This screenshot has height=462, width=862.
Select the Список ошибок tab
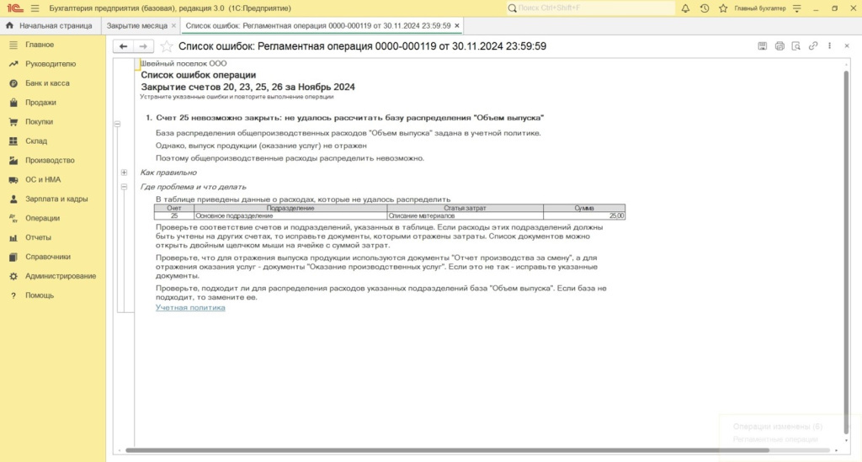click(x=318, y=26)
